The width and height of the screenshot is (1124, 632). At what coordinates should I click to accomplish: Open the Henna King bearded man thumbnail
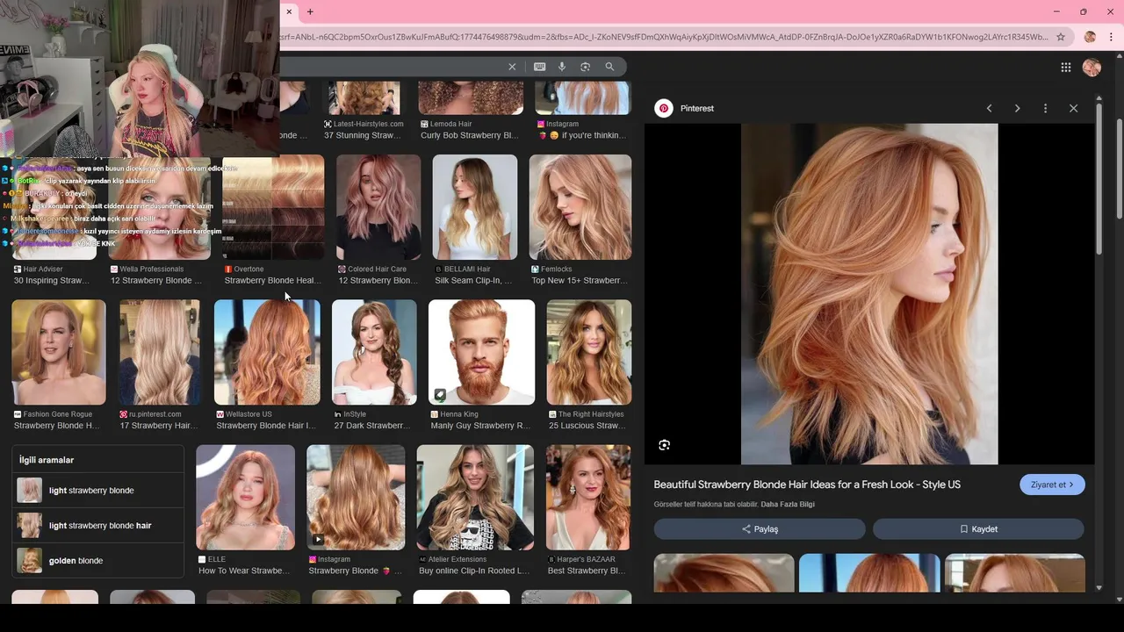click(481, 352)
